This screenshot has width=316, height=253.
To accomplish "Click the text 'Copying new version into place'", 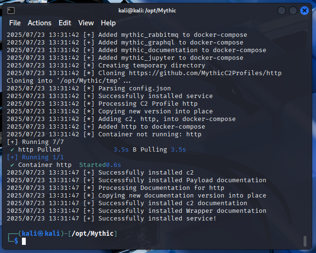I will click(156, 111).
